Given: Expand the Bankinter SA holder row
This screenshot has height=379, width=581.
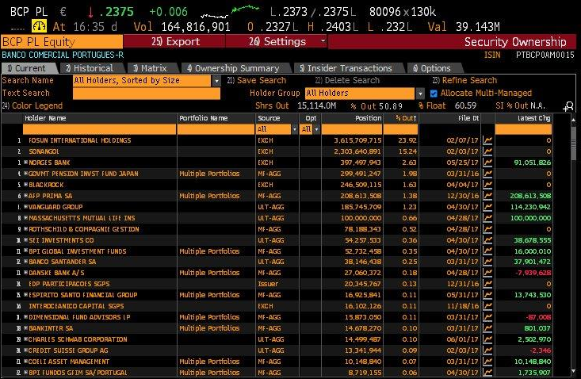Looking at the screenshot, I should click(x=26, y=328).
